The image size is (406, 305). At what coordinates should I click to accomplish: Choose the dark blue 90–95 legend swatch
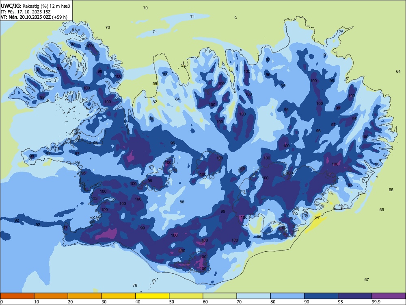pos(321,296)
